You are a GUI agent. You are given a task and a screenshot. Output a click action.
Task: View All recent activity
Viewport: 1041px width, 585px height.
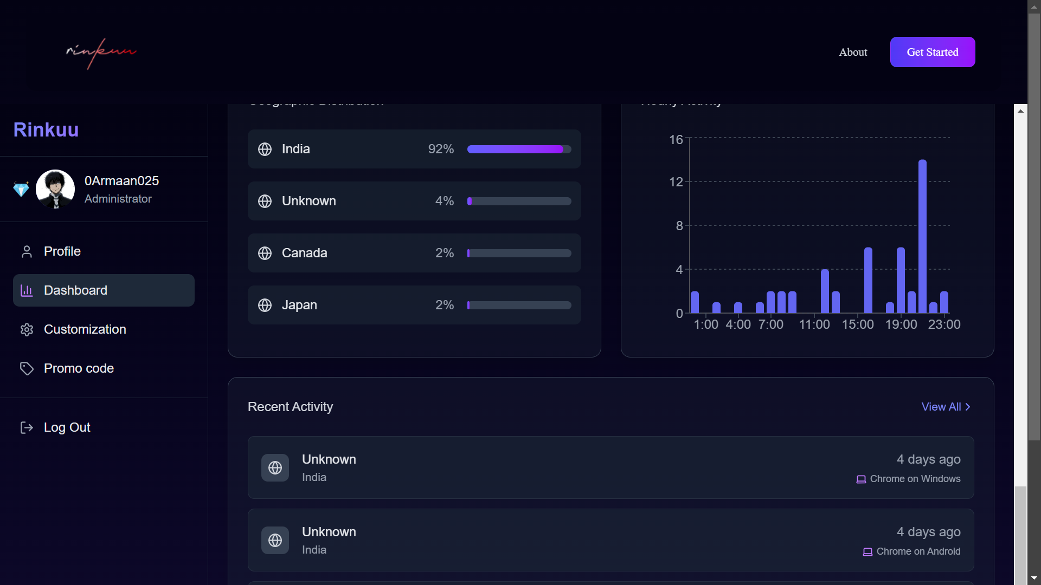click(946, 407)
